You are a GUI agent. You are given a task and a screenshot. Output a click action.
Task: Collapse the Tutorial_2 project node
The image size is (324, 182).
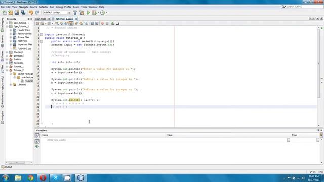tap(7, 70)
